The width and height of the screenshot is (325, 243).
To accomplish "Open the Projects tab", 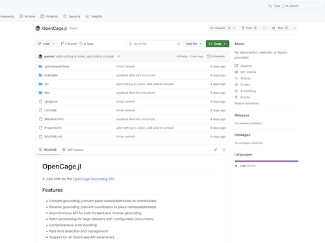I will [x=49, y=16].
